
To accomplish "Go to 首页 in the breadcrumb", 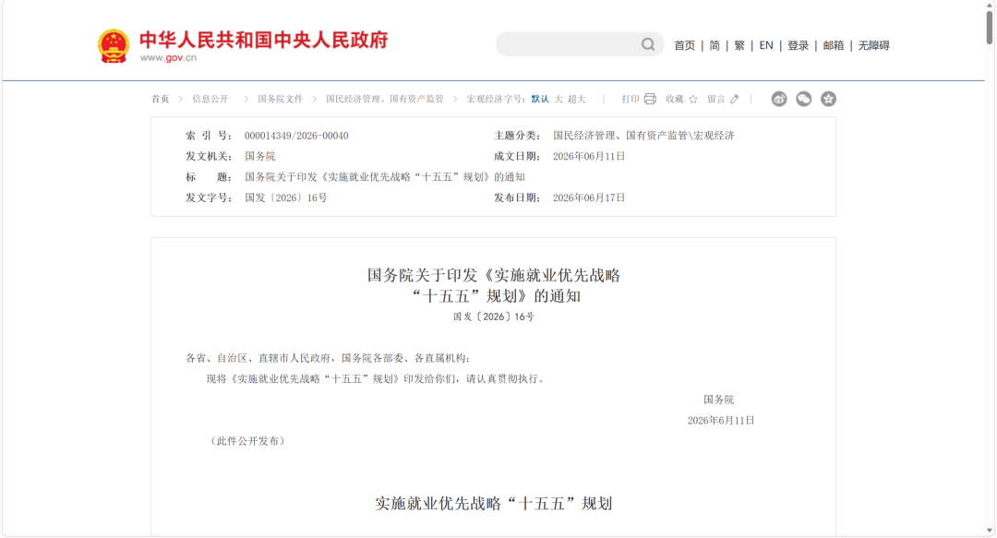I will click(x=161, y=99).
